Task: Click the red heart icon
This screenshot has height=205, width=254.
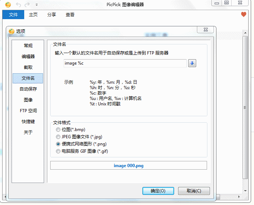Action: coord(244,14)
